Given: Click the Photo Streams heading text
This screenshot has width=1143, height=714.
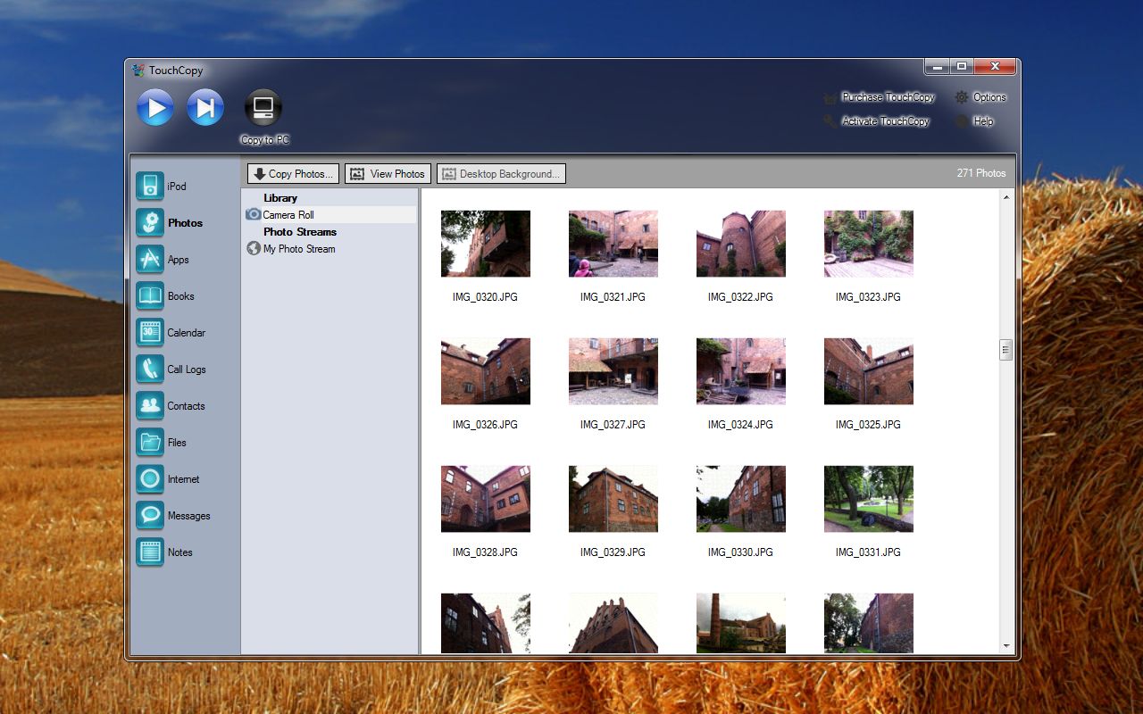Looking at the screenshot, I should pyautogui.click(x=300, y=232).
